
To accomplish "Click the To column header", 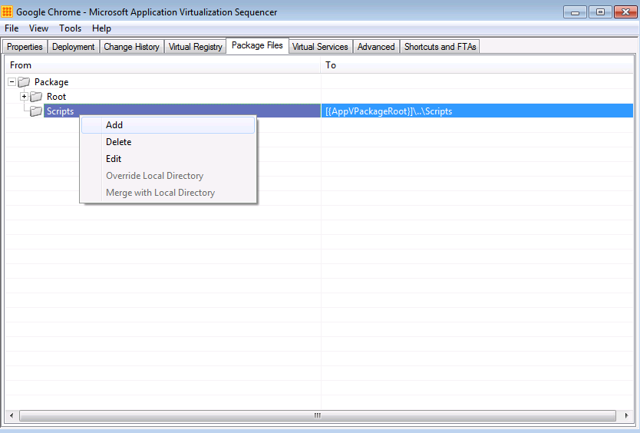I will pos(477,65).
